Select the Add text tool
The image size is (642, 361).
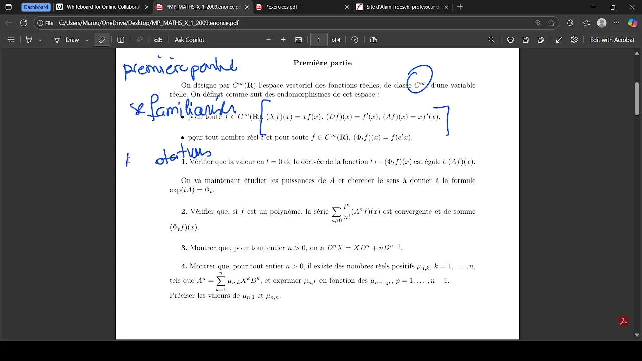[121, 40]
